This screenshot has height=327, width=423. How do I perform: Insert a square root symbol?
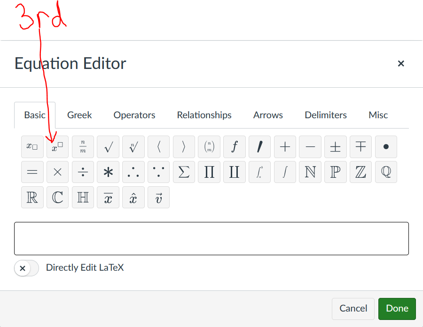click(x=108, y=147)
